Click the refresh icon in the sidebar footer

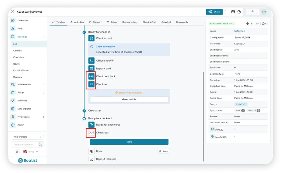(x=17, y=152)
